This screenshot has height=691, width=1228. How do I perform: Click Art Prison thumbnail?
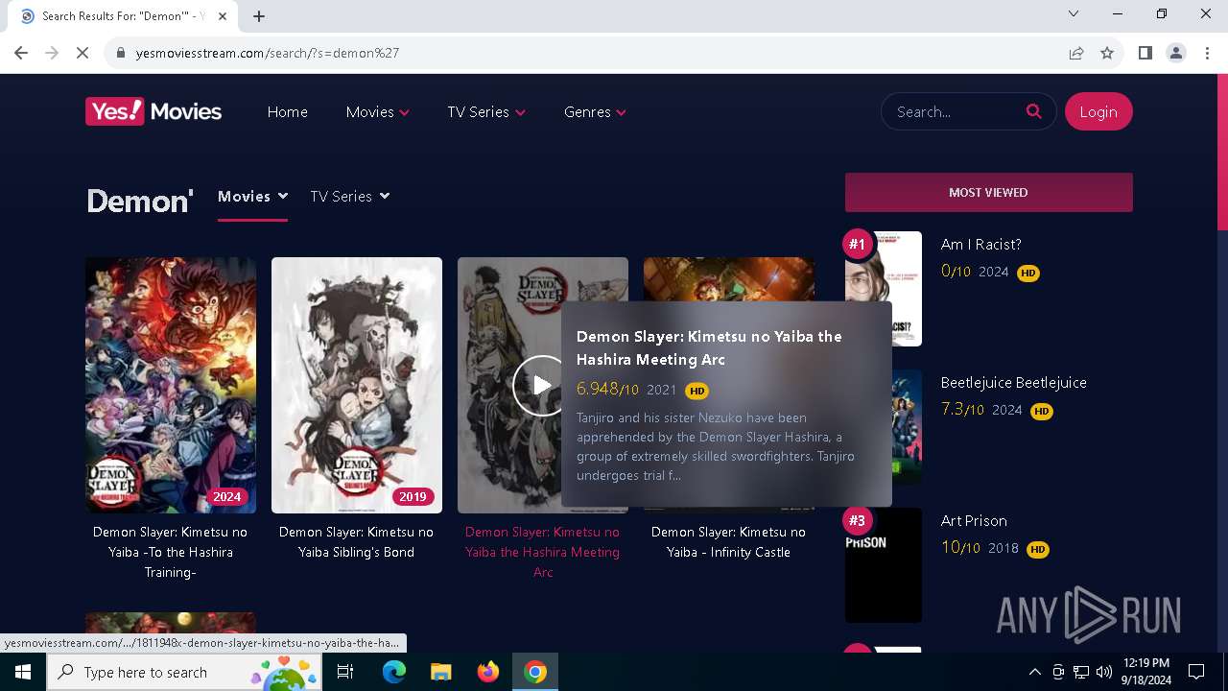tap(884, 565)
